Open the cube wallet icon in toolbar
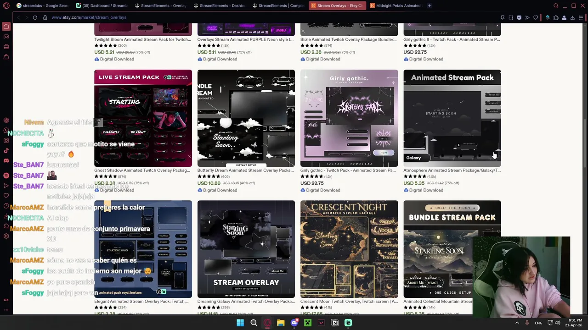 pos(548,17)
